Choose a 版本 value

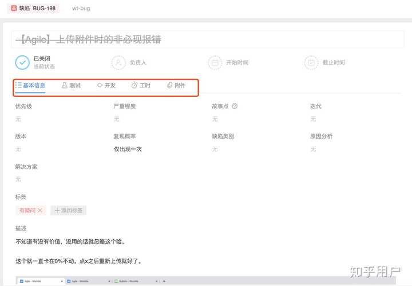[18, 149]
